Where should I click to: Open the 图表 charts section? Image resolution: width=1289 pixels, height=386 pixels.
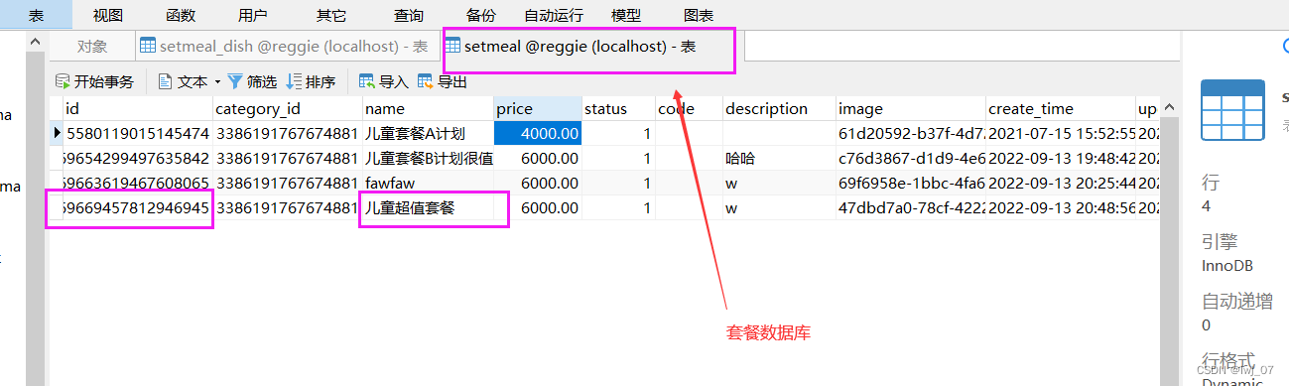pyautogui.click(x=699, y=15)
